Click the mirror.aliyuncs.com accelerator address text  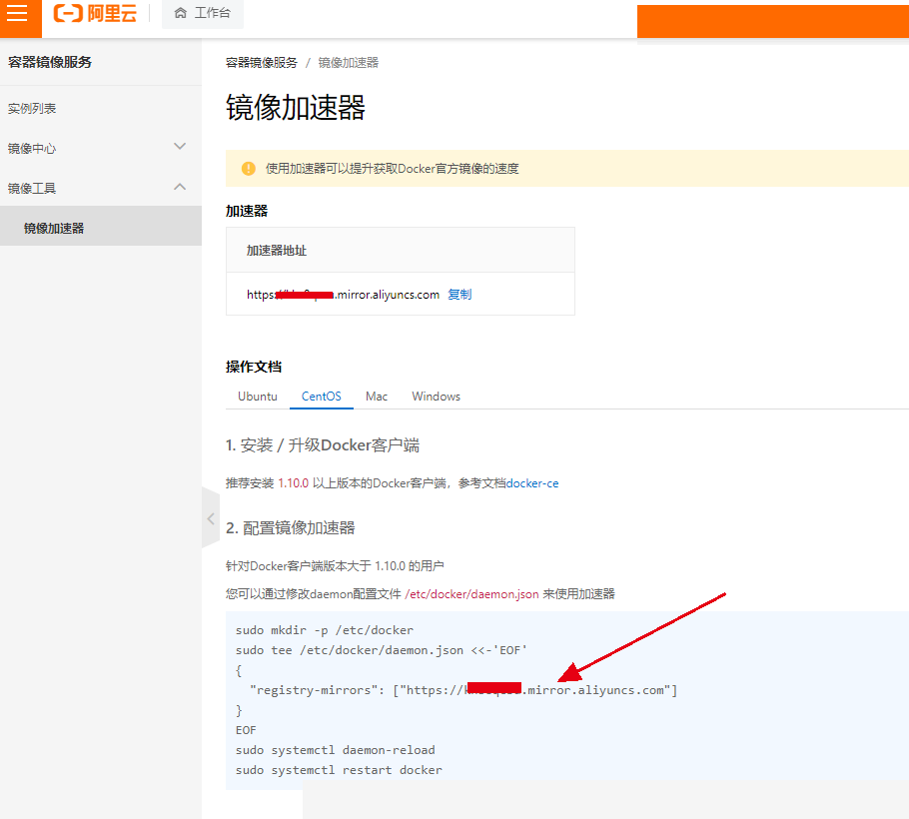point(344,295)
